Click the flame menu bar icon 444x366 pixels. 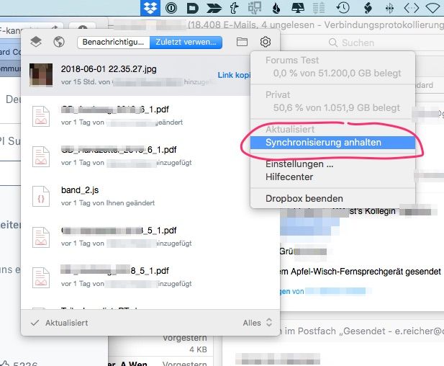[x=276, y=8]
